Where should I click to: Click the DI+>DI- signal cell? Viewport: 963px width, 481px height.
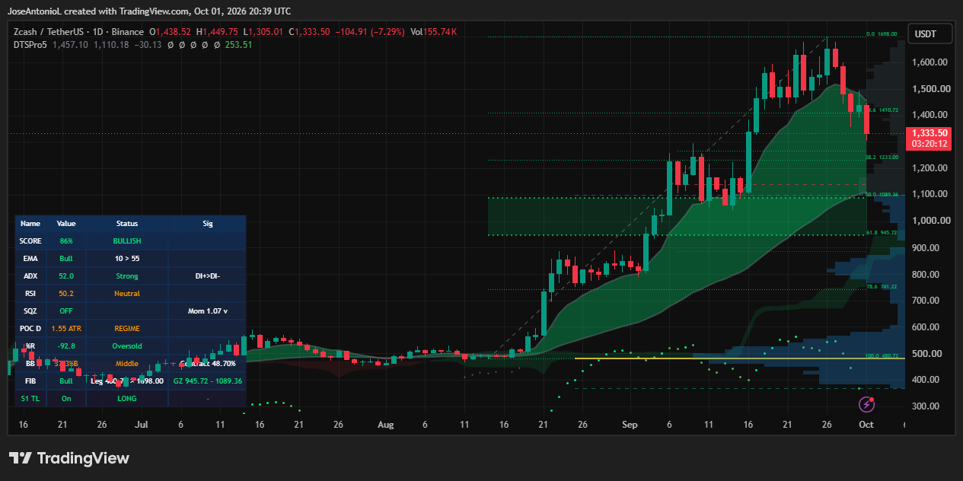tap(208, 276)
